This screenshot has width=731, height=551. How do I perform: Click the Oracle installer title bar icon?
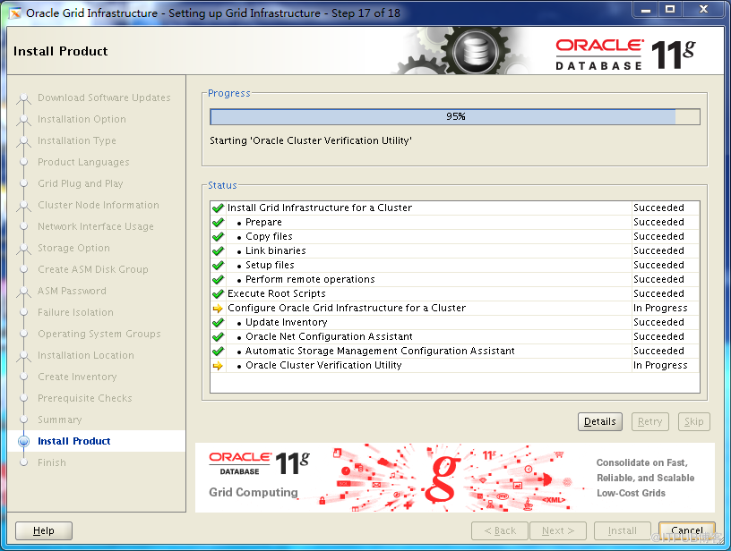coord(15,13)
